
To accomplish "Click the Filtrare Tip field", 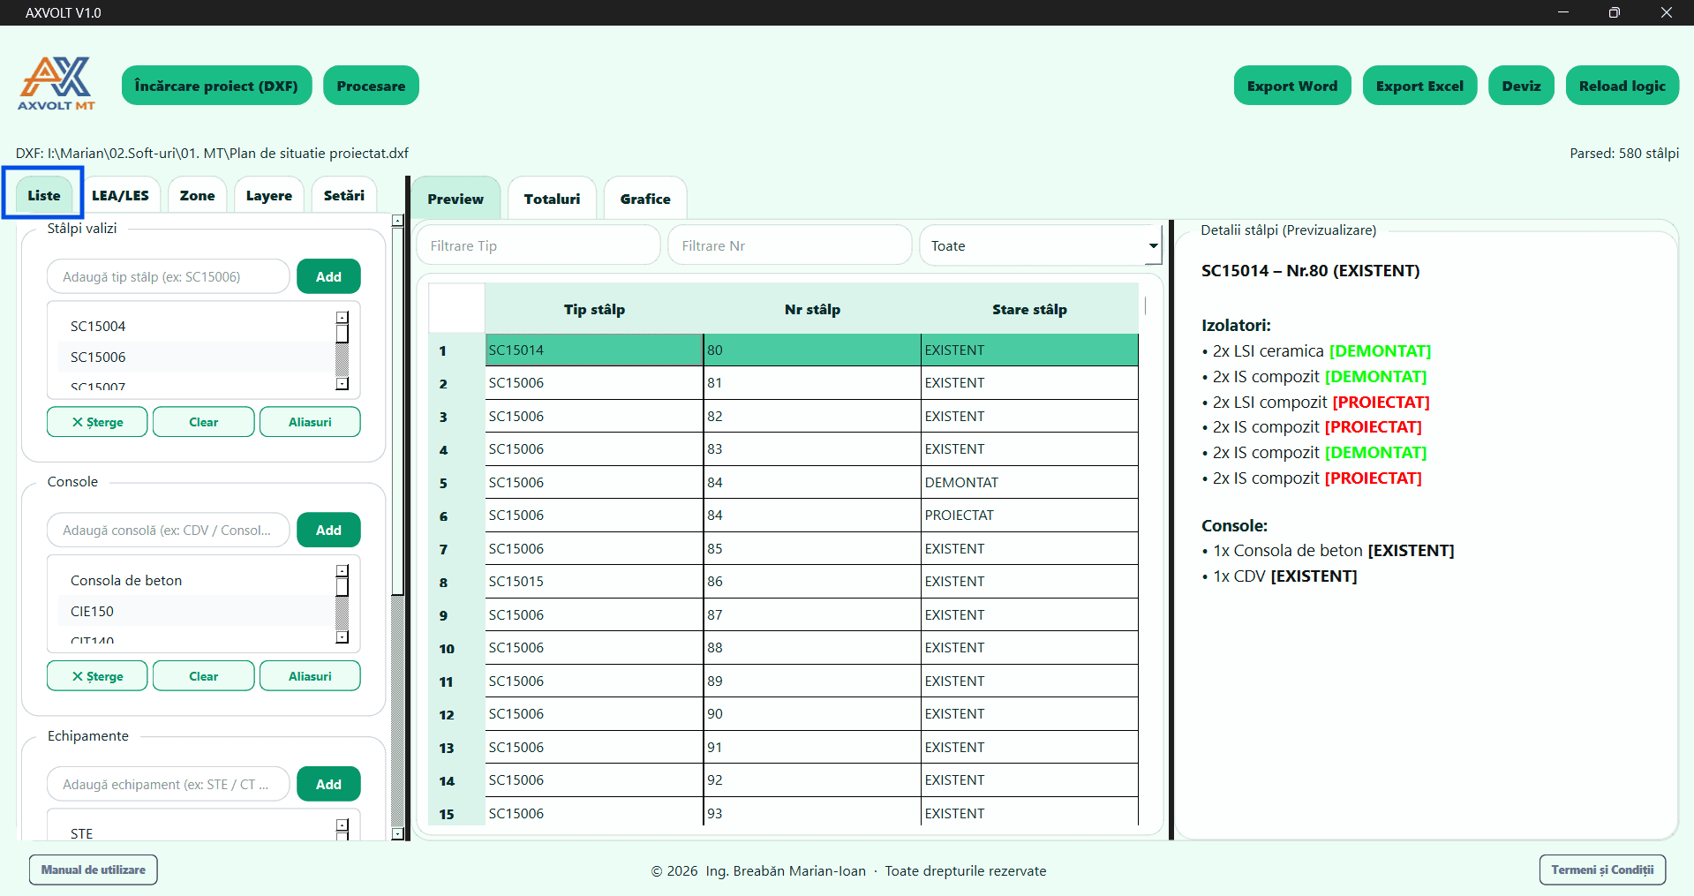I will (x=538, y=245).
